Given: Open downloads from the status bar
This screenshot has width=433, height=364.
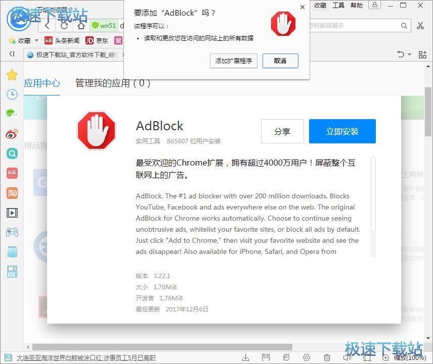Looking at the screenshot, I should (245, 357).
